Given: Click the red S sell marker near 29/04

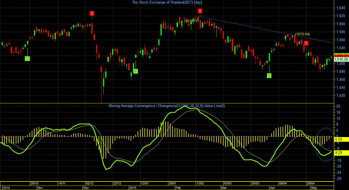Looking at the screenshot, I should pyautogui.click(x=306, y=43).
